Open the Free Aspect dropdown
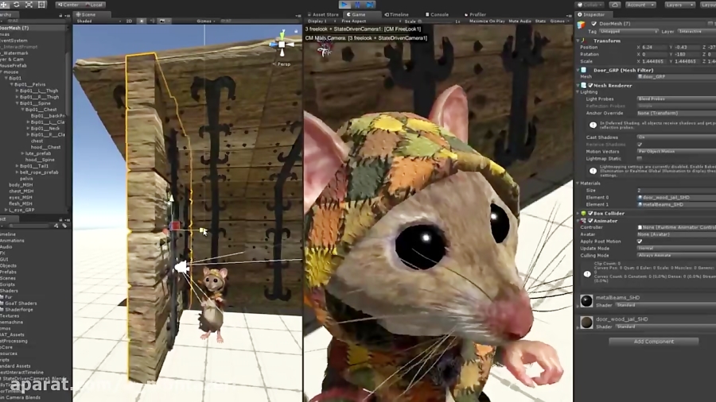716x402 pixels. click(x=370, y=21)
